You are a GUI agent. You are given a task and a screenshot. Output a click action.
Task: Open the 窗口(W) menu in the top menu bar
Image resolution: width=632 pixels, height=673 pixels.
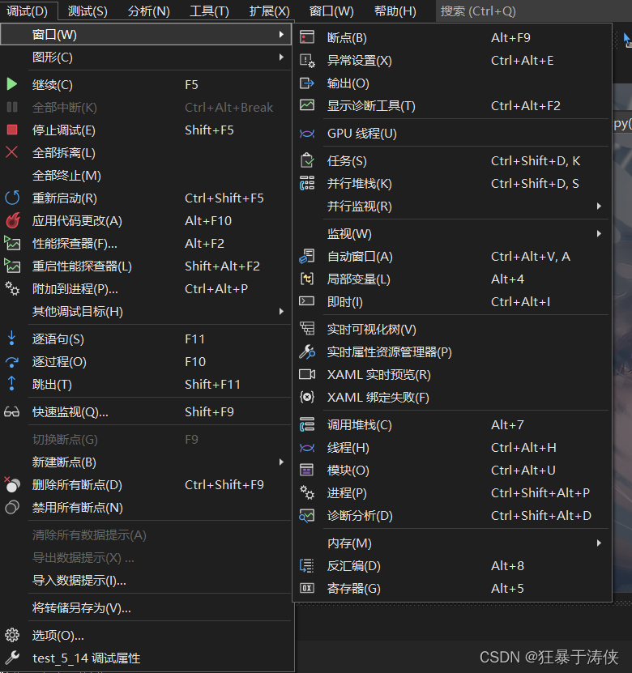pos(331,11)
